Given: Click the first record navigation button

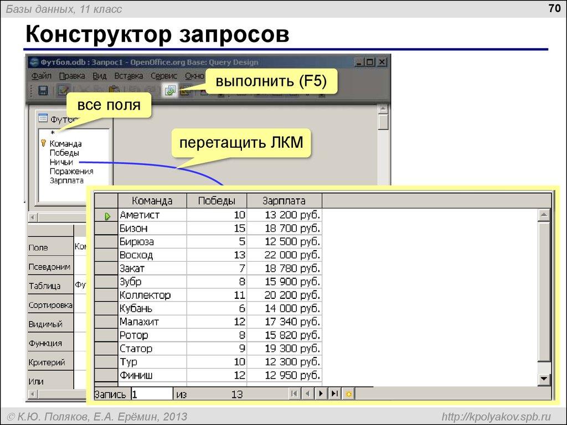Looking at the screenshot, I should pos(294,393).
